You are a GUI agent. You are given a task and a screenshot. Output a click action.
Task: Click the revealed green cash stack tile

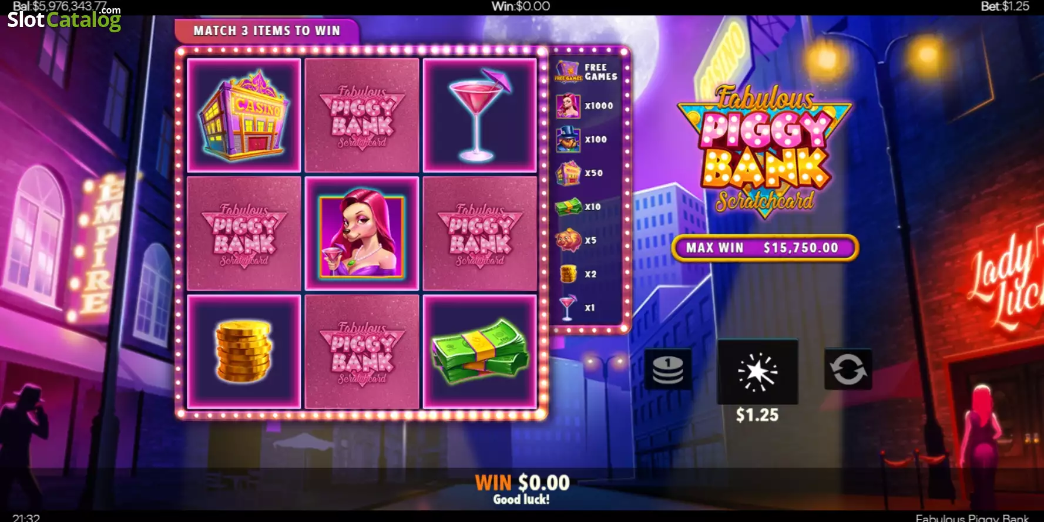click(480, 351)
